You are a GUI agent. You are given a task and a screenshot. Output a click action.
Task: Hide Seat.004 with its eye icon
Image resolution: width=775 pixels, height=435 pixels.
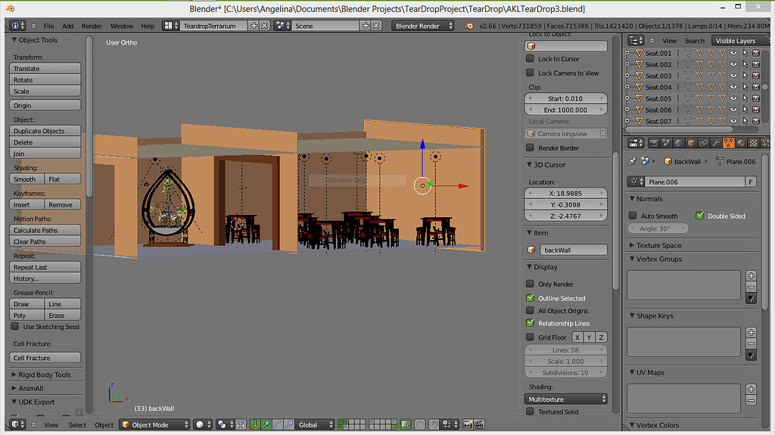[734, 87]
